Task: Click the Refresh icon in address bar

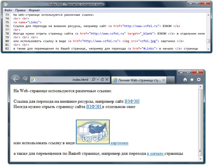Action: 103,80
